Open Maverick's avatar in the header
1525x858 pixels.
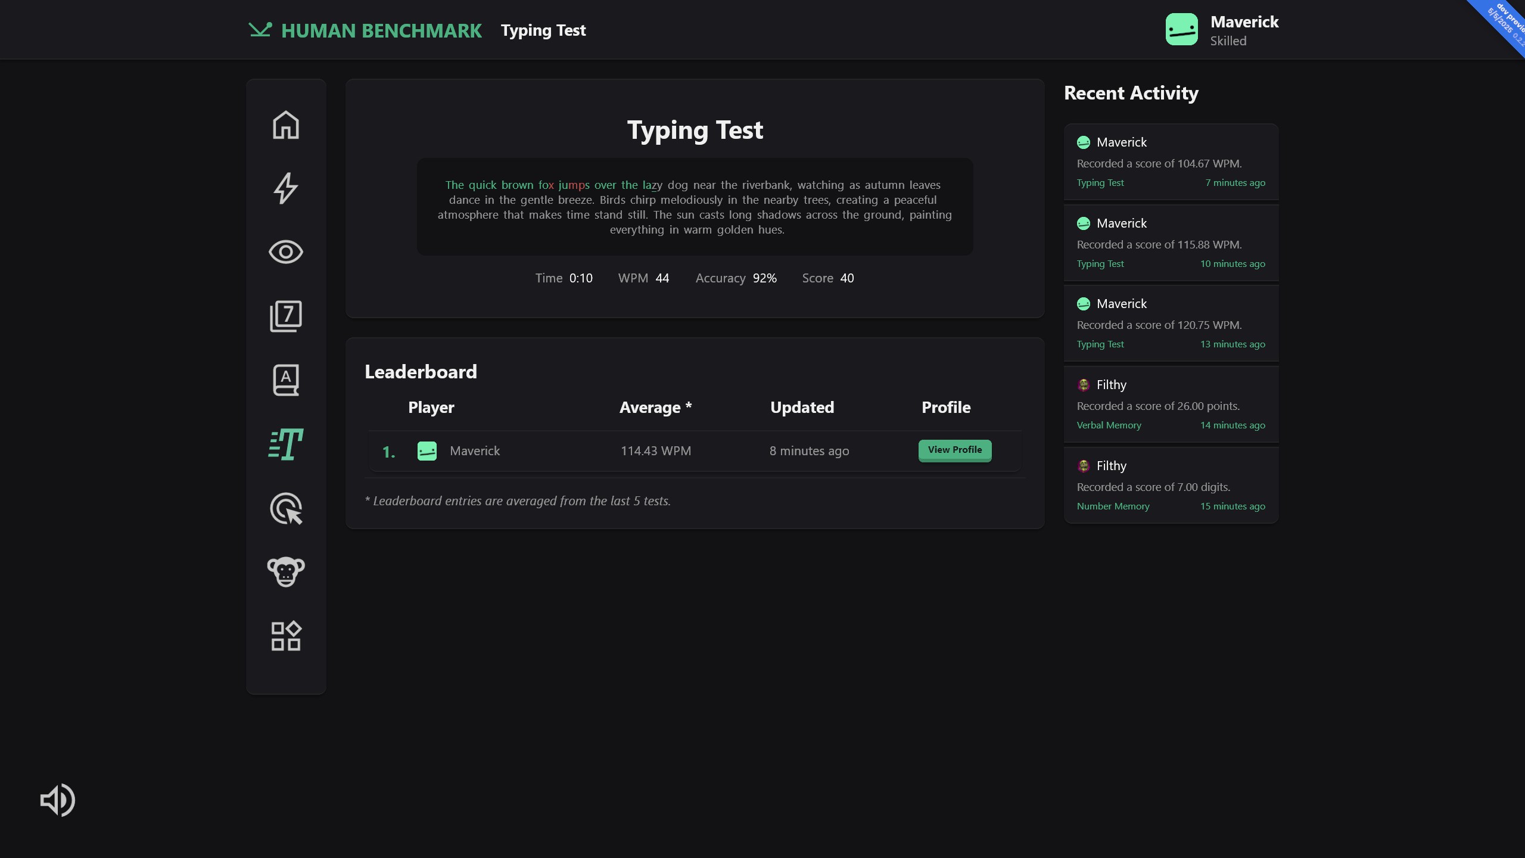tap(1182, 30)
